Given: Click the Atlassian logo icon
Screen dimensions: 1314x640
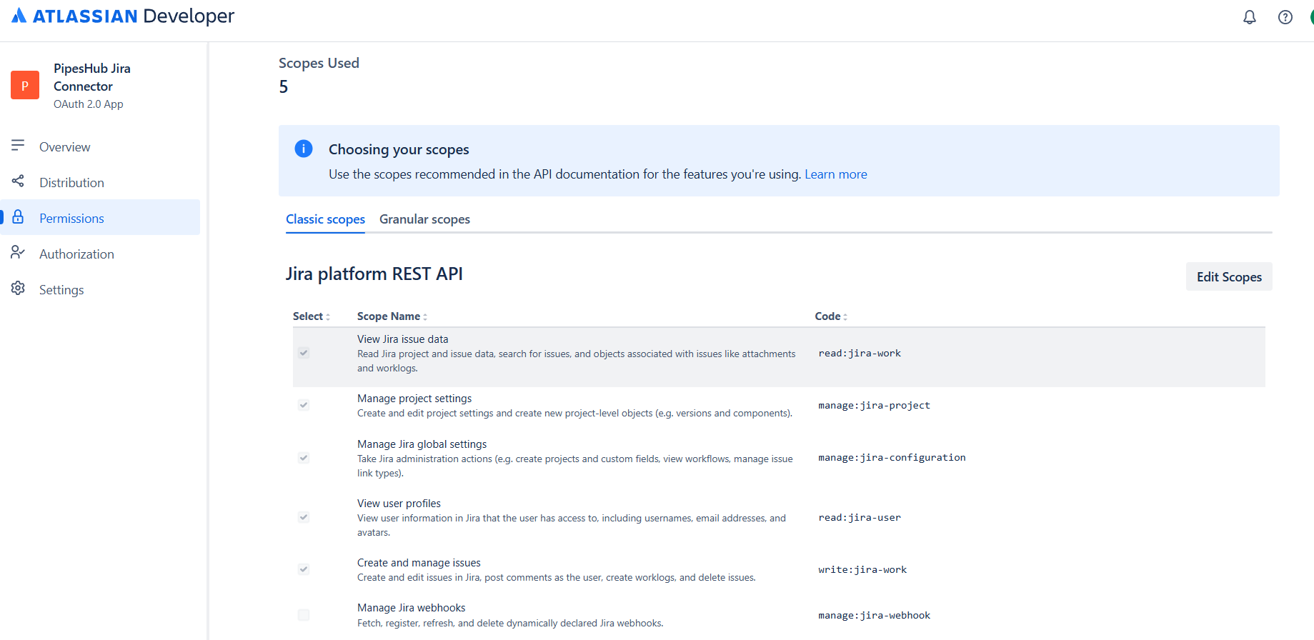Looking at the screenshot, I should click(x=19, y=16).
